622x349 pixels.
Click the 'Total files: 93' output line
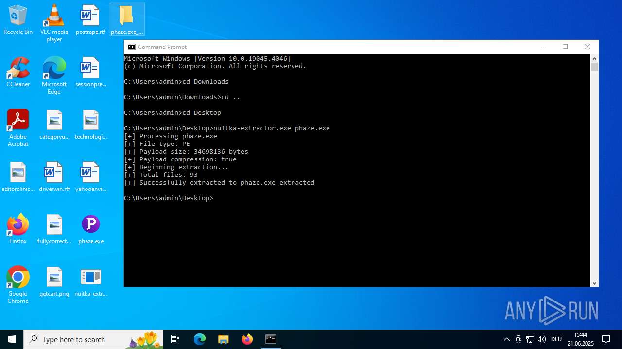pyautogui.click(x=161, y=175)
